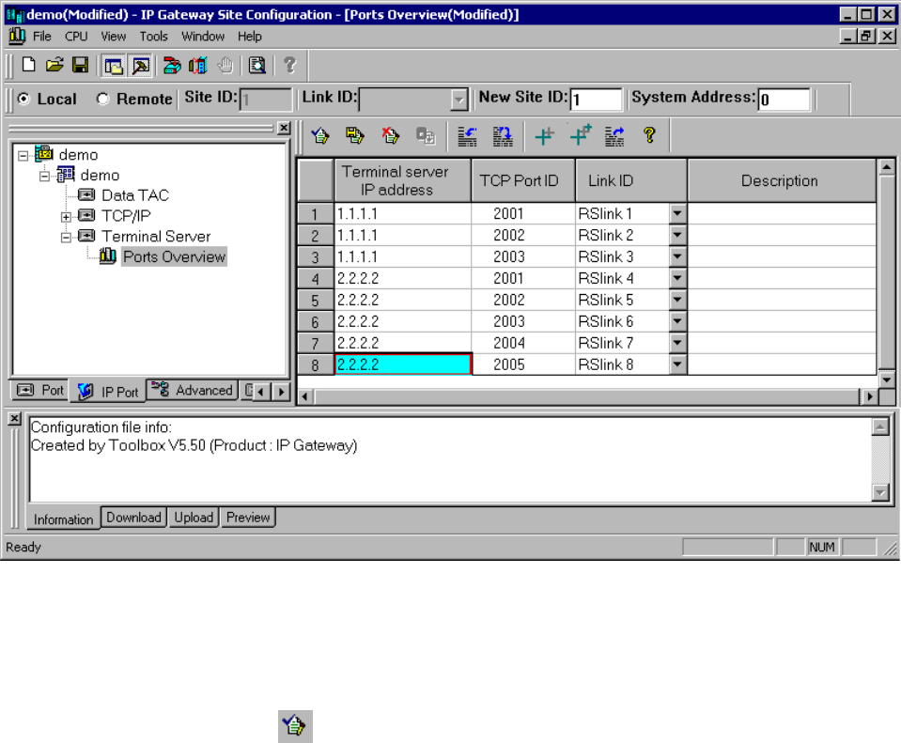901x743 pixels.
Task: Click the Open file folder icon
Action: (x=54, y=66)
